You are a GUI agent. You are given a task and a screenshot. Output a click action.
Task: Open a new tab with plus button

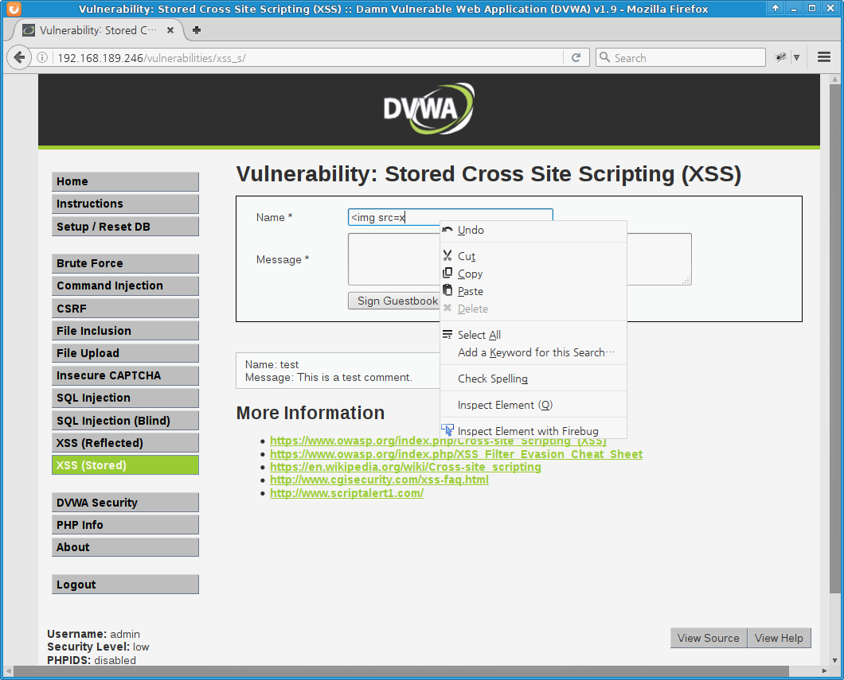197,30
